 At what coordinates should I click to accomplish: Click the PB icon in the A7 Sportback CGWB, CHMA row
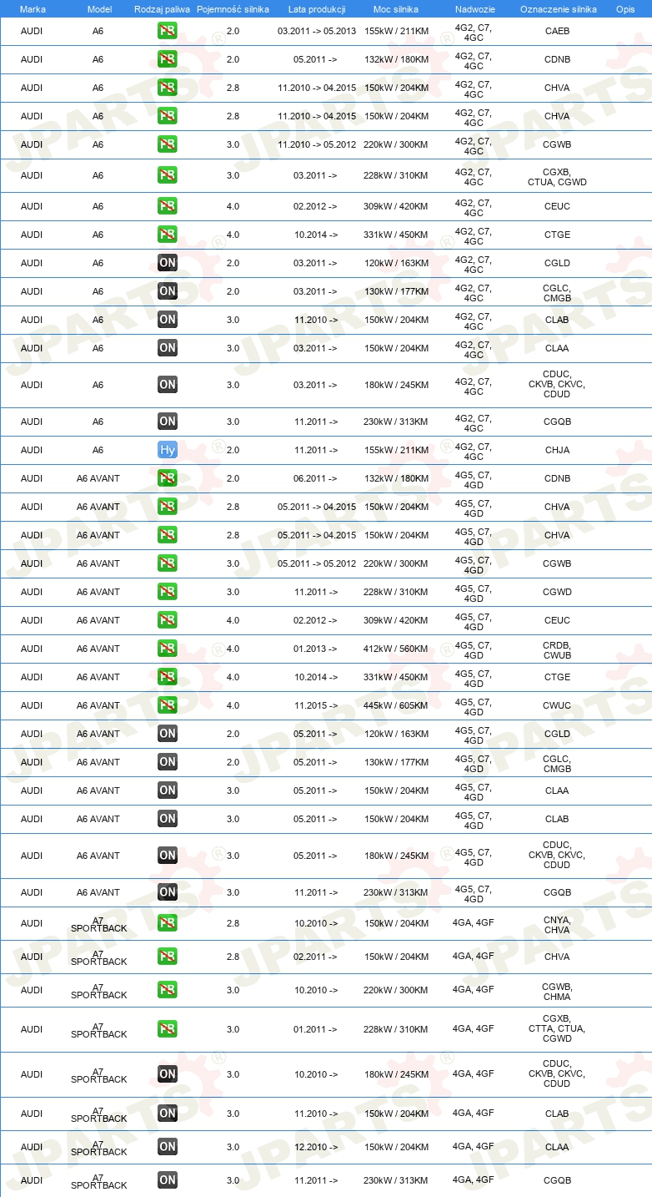point(167,990)
